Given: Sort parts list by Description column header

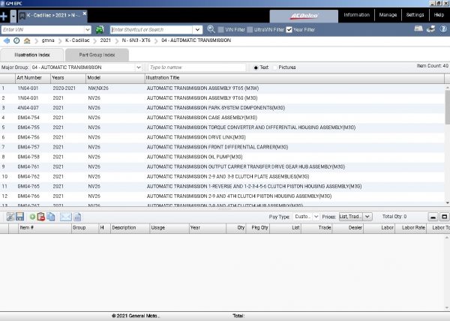Looking at the screenshot, I should pyautogui.click(x=130, y=228).
